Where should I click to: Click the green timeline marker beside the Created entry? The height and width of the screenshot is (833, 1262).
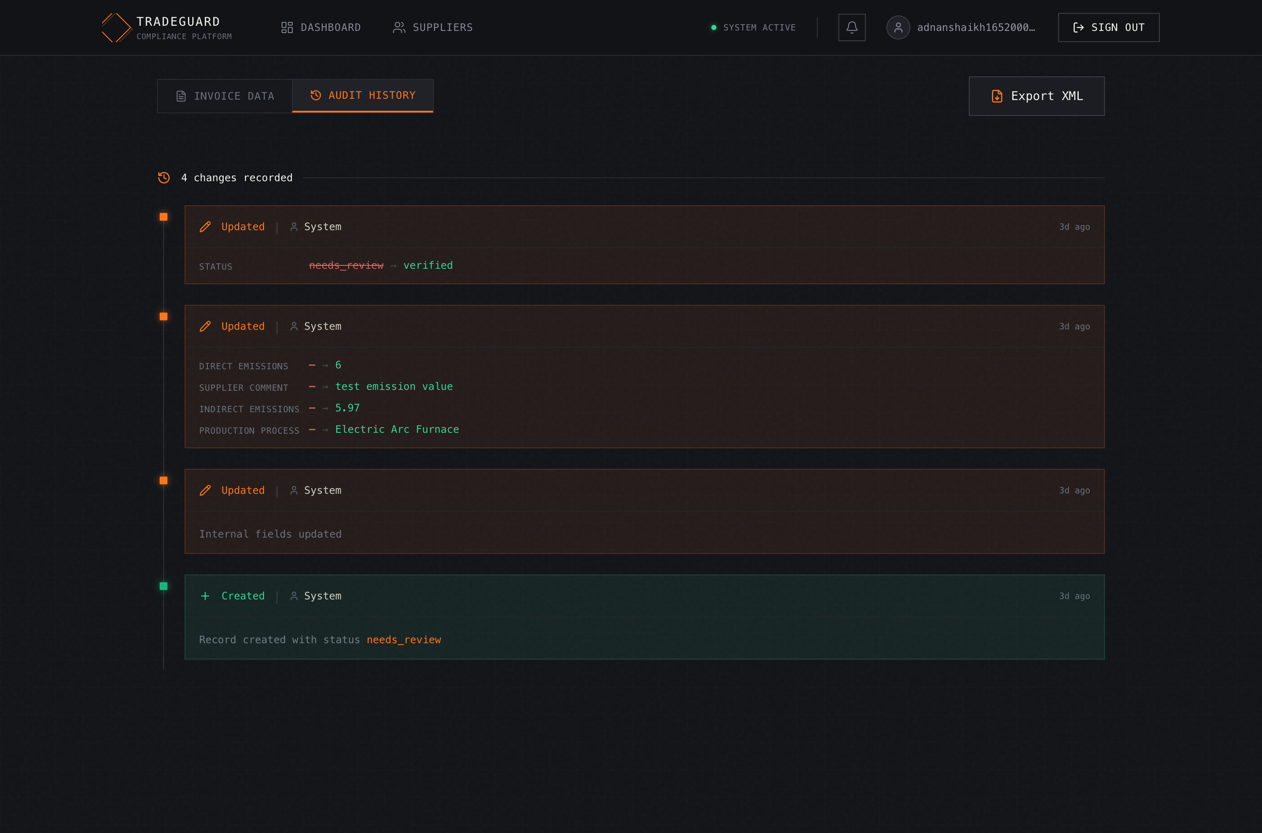(x=164, y=585)
